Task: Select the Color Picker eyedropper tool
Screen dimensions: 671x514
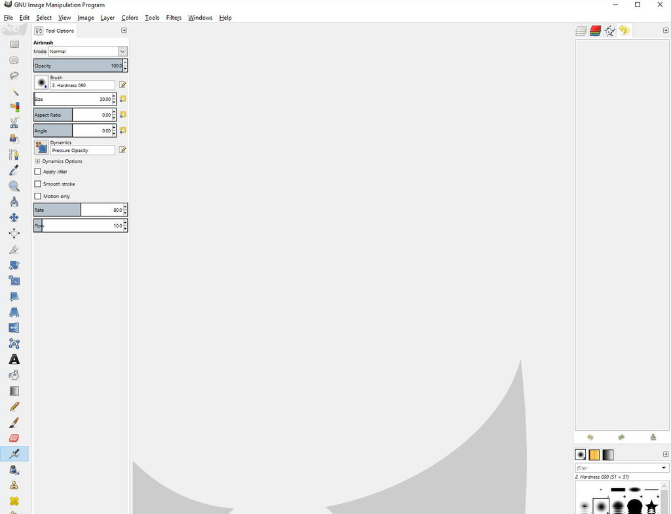Action: 14,170
